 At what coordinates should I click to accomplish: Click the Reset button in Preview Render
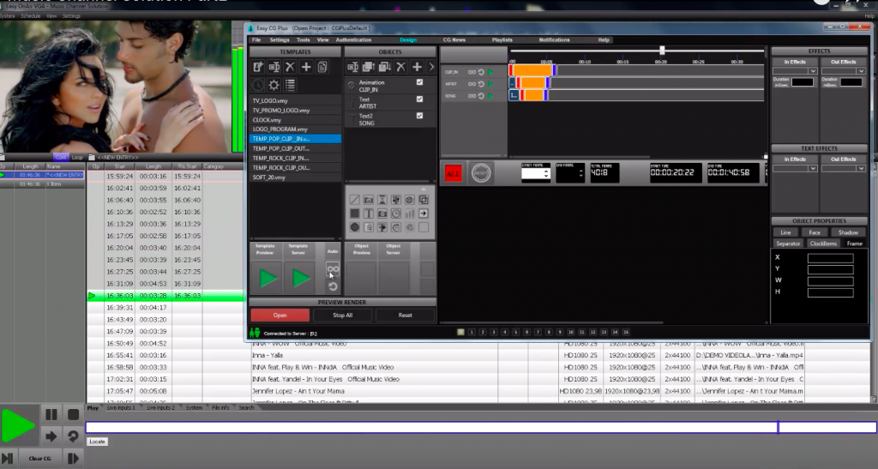point(405,315)
